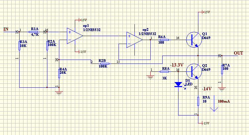Click the R6A designator text
249x135 pixels.
point(162,37)
